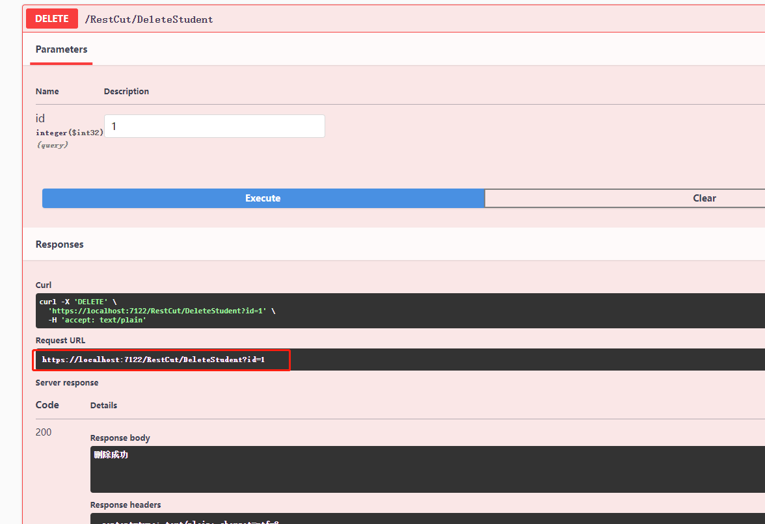Click the Code column header

click(x=47, y=405)
